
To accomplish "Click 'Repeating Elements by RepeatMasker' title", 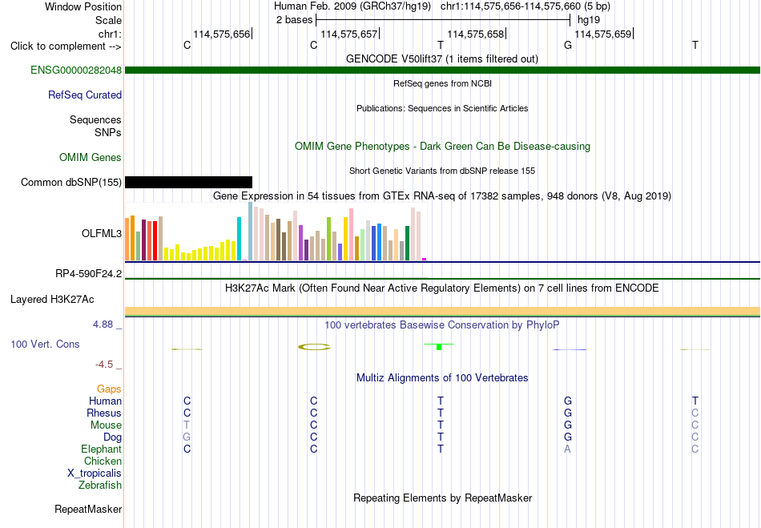I will (x=442, y=498).
